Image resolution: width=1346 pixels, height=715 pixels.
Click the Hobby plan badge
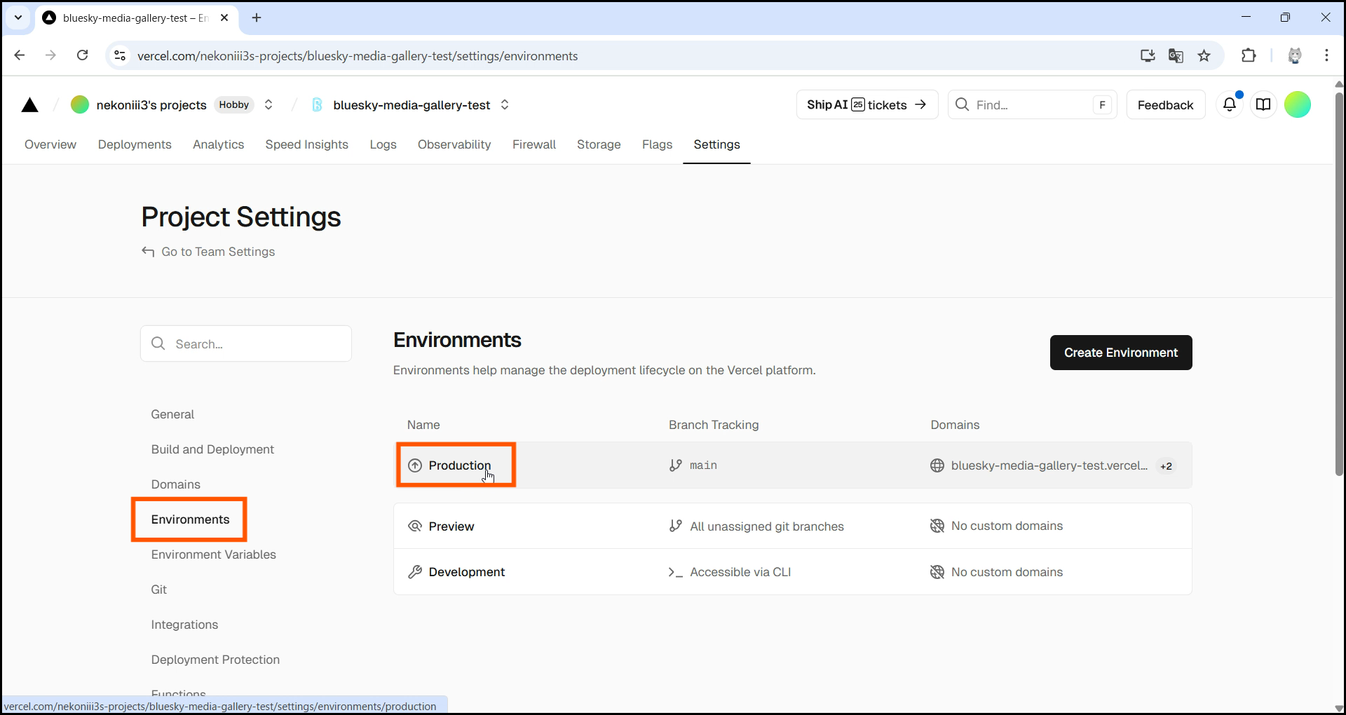[234, 104]
